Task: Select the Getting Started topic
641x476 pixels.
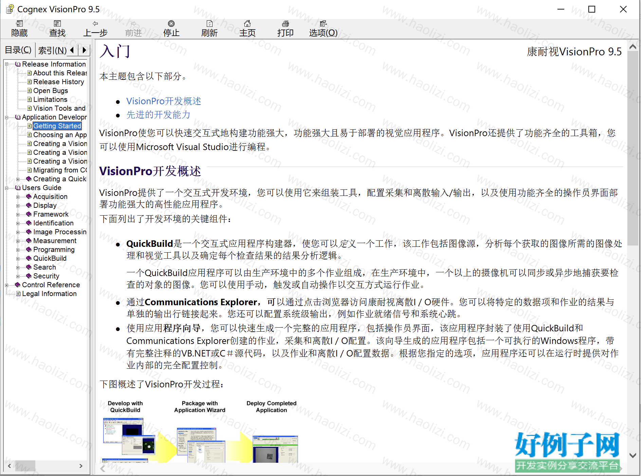Action: tap(57, 126)
